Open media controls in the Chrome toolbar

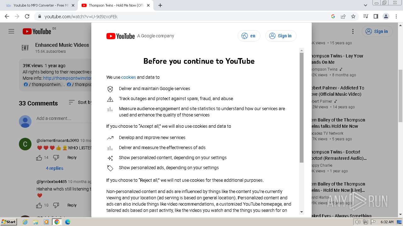click(366, 16)
